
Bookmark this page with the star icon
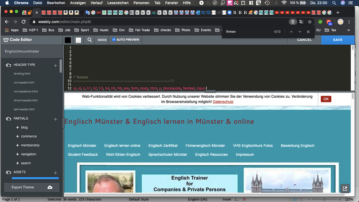pos(310,22)
